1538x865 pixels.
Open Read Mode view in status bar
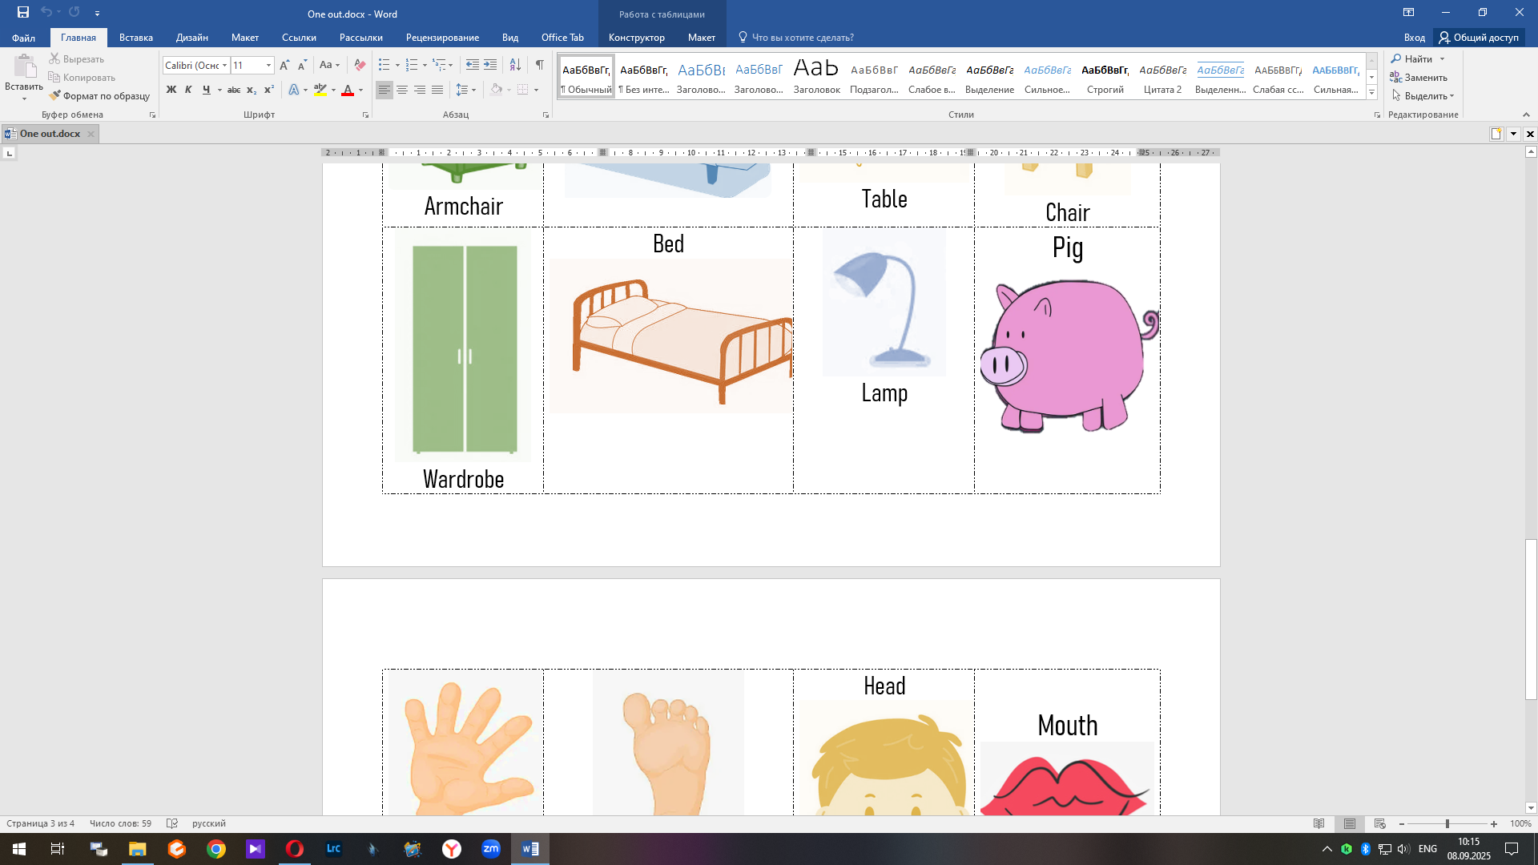click(1319, 823)
